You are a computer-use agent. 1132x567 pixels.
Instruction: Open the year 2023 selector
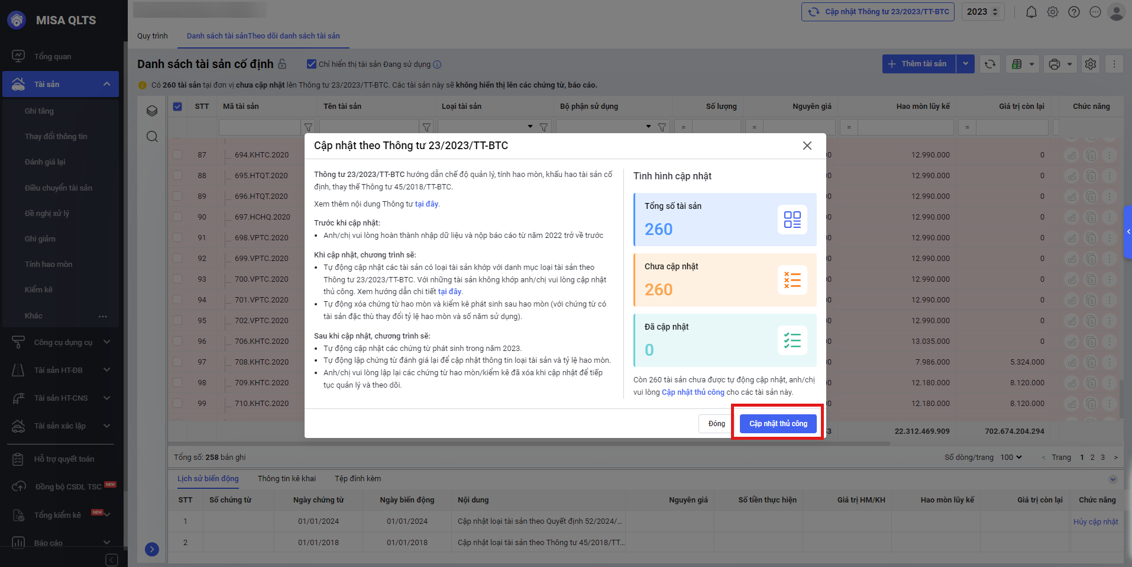click(x=982, y=12)
